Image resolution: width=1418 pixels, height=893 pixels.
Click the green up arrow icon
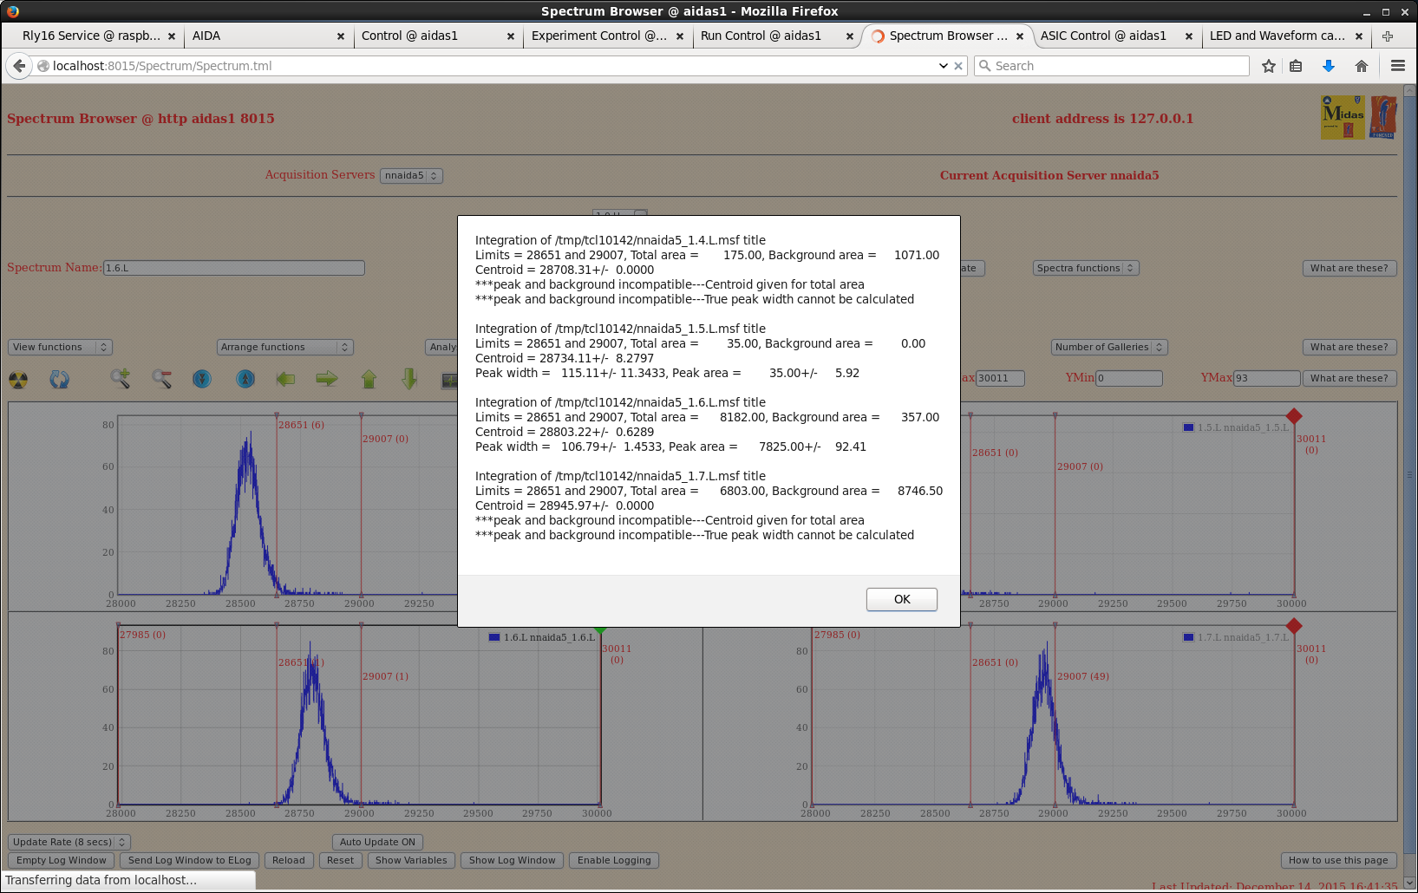click(369, 379)
